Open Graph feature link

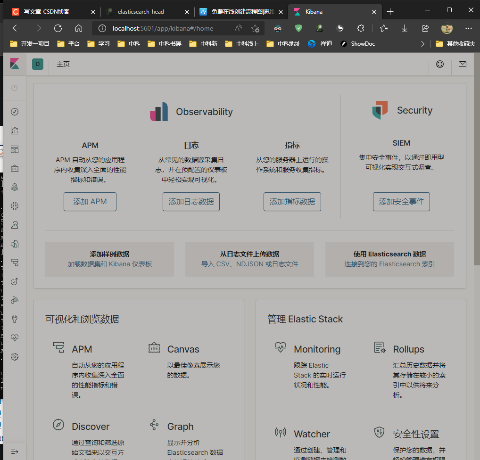pyautogui.click(x=180, y=427)
